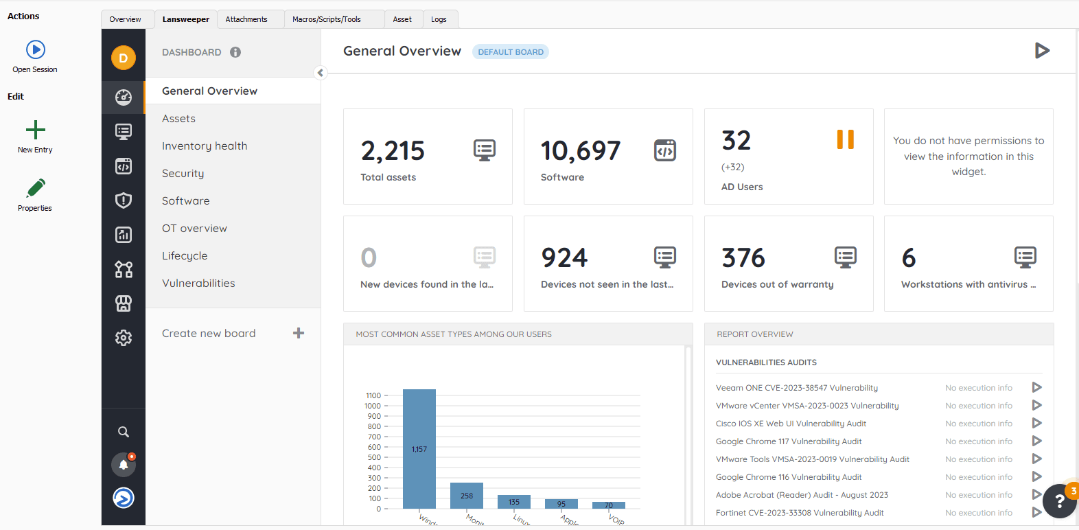The width and height of the screenshot is (1079, 530).
Task: Start slideshow with top-right play arrow
Action: click(x=1042, y=50)
